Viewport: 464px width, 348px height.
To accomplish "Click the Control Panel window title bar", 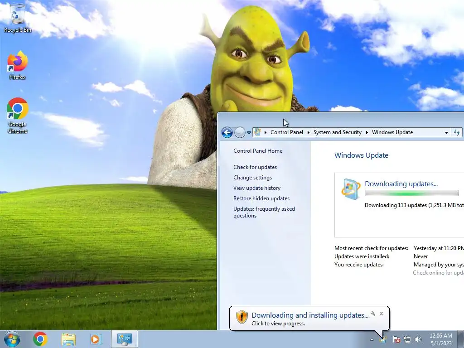I will click(x=340, y=120).
